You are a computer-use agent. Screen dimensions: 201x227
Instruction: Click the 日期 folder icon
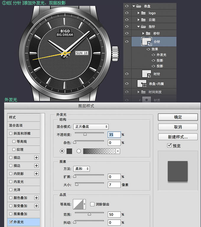click(x=143, y=20)
